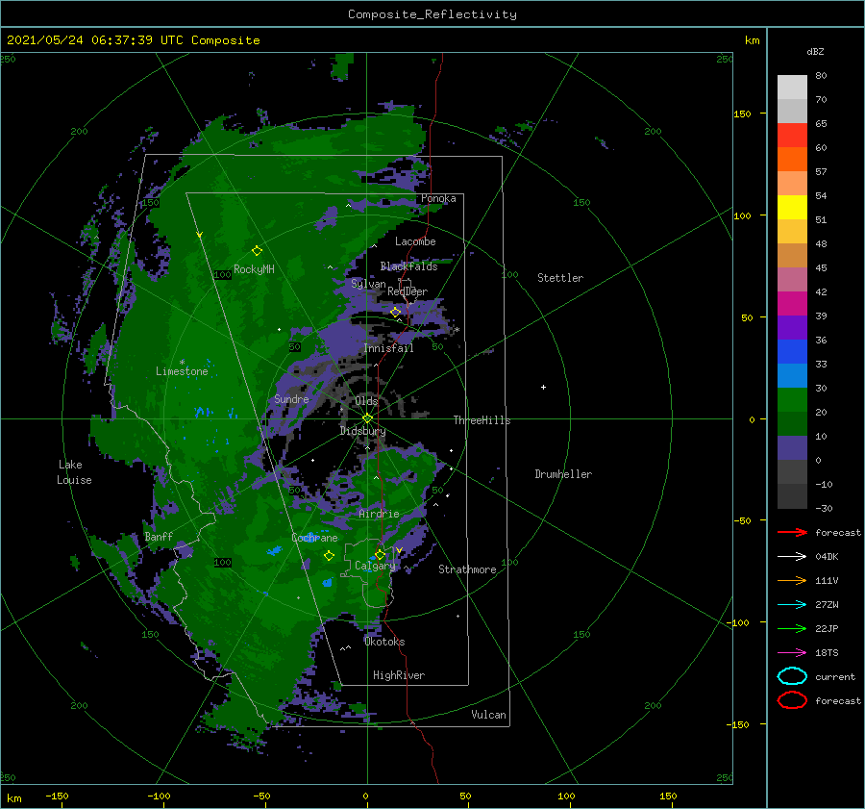Select the red 65 dBZ color swatch
The height and width of the screenshot is (809, 865).
792,135
